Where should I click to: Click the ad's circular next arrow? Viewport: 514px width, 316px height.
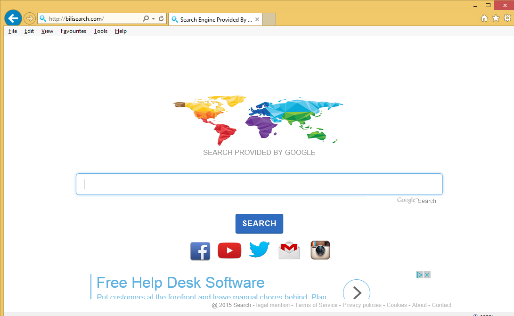pos(357,292)
